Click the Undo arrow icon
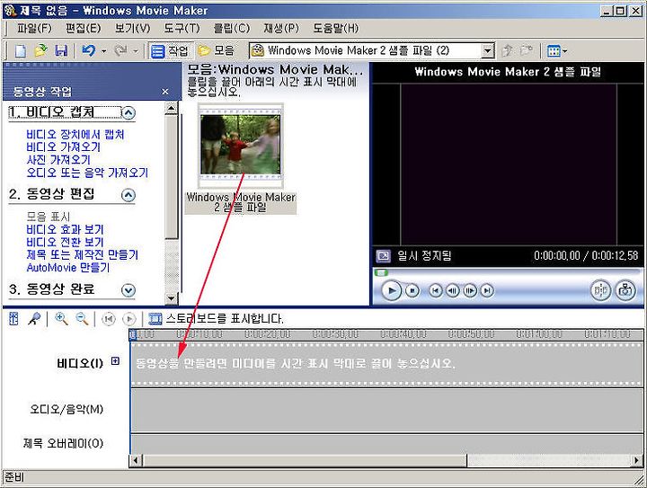This screenshot has width=647, height=488. point(88,50)
